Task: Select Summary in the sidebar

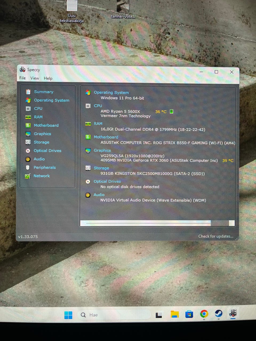Action: pos(44,92)
